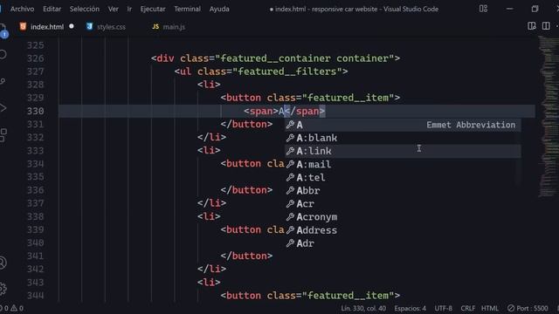The image size is (559, 314).
Task: Select the 'A:link' suggestion
Action: (403, 151)
